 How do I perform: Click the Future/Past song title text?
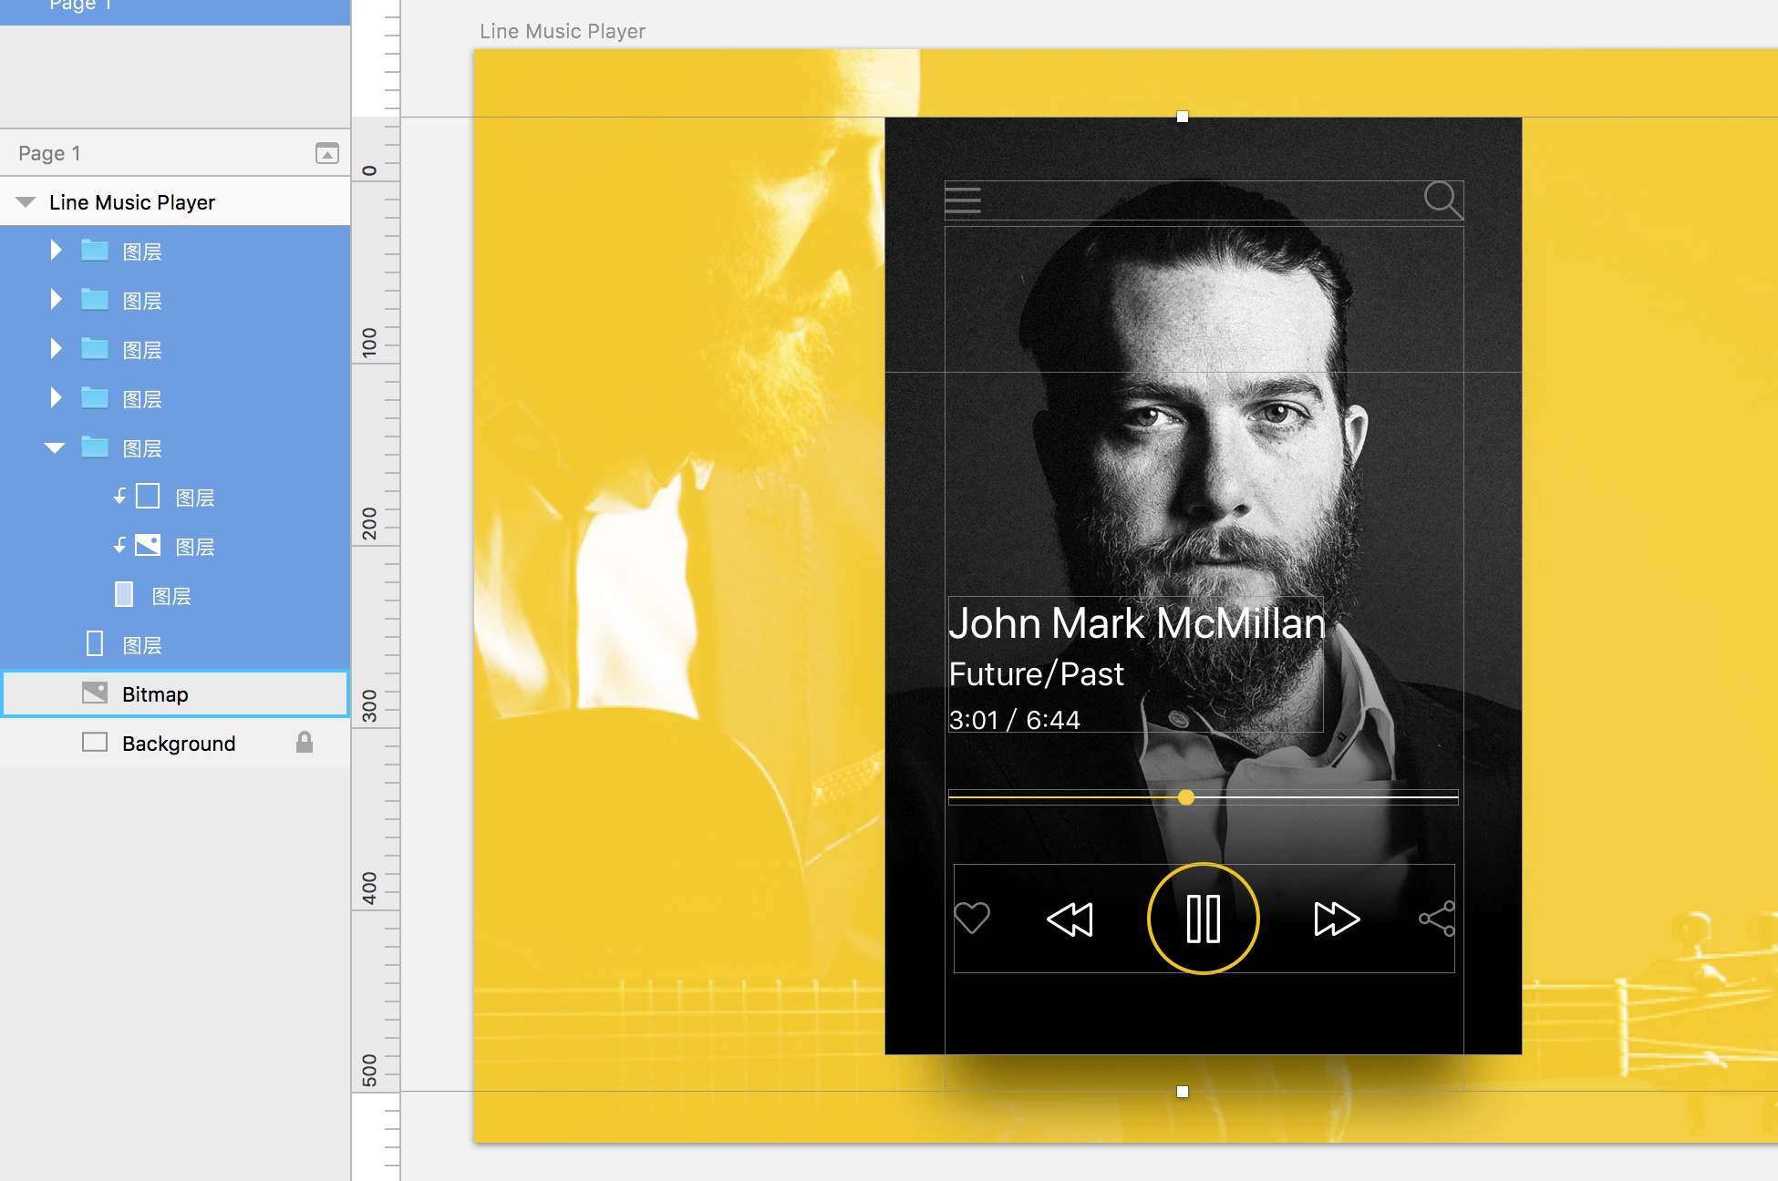[1037, 674]
